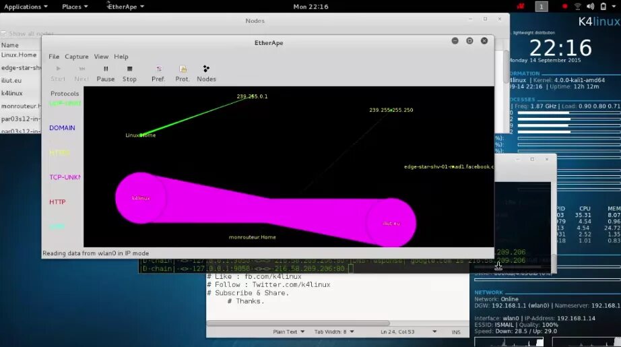Open the Prot. protocols toolbar icon
Viewport: 621px width, 347px height.
182,73
